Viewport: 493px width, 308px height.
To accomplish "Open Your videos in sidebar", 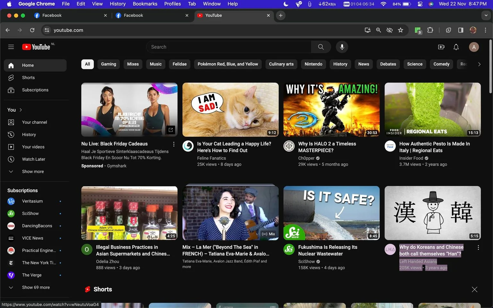I will pyautogui.click(x=35, y=147).
